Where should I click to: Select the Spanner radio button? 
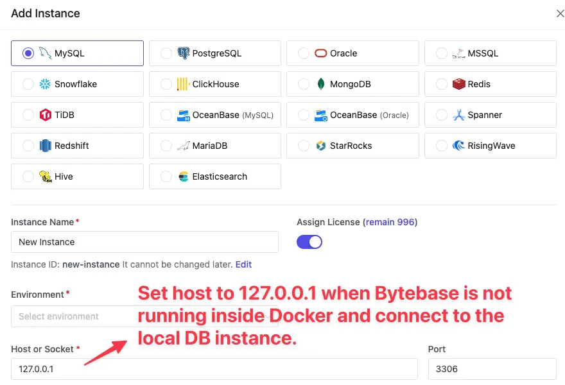[442, 115]
